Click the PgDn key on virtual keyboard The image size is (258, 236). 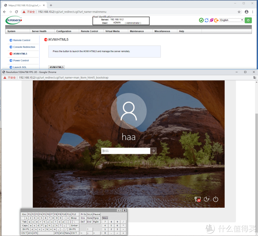tap(97, 222)
